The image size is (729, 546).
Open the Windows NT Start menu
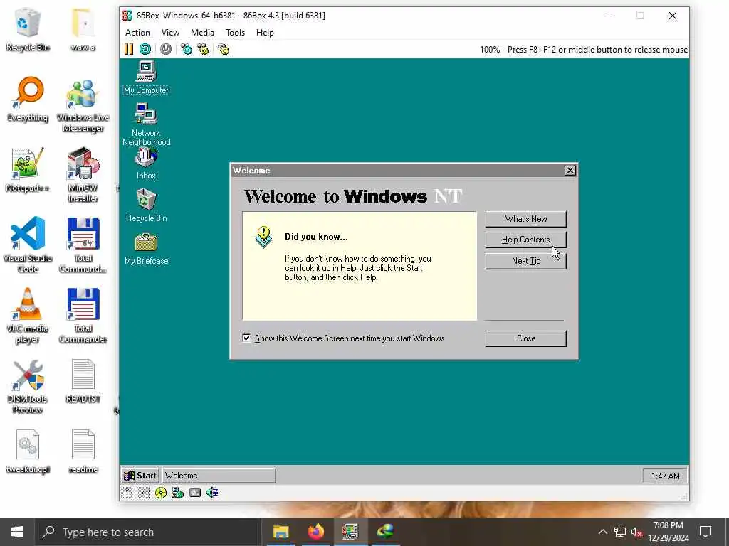point(140,476)
